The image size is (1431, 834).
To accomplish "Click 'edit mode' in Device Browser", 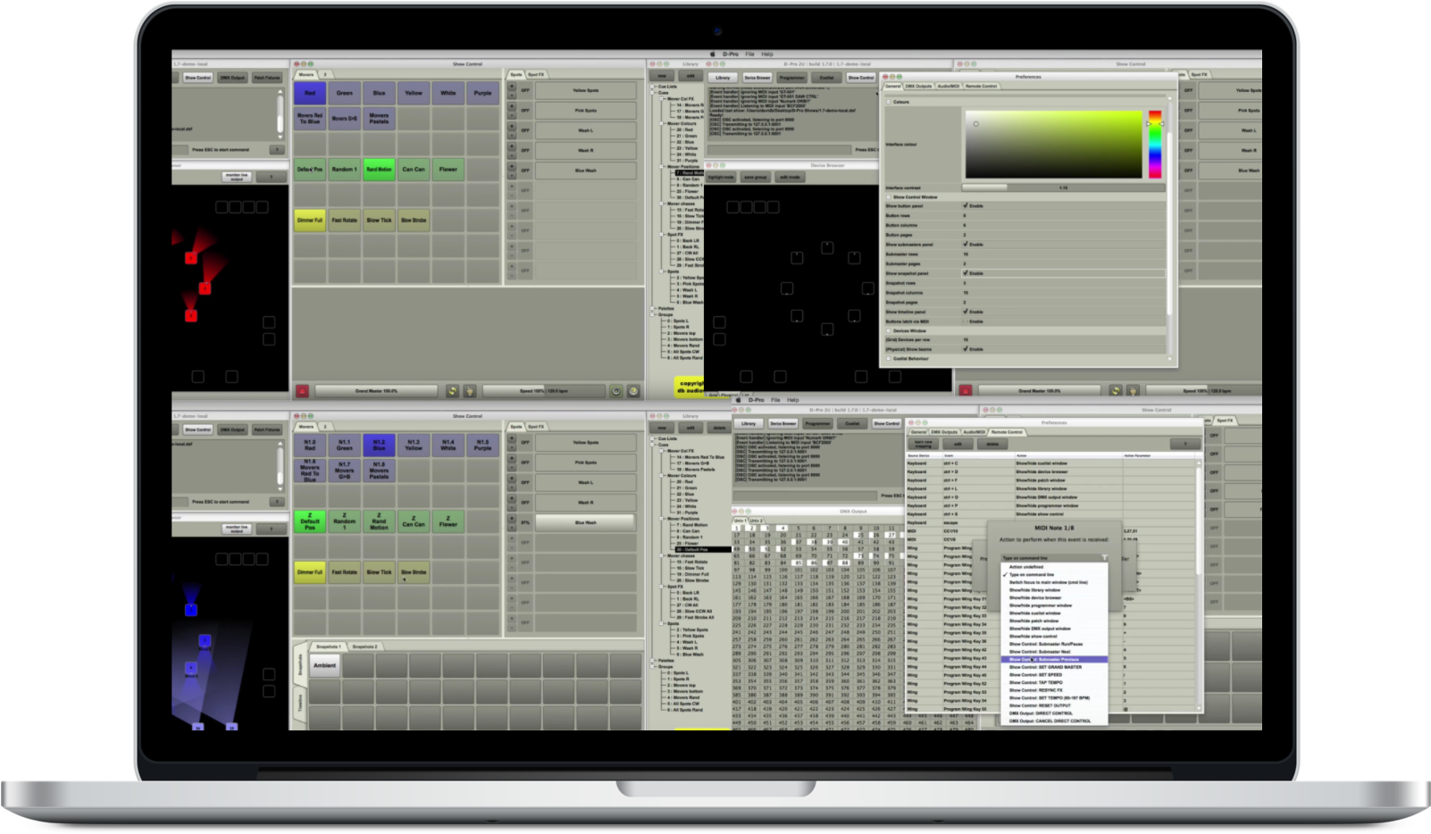I will [790, 178].
